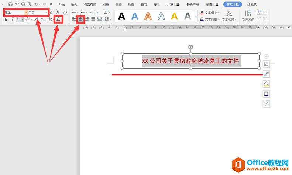Click the character spacing icon

click(x=106, y=13)
